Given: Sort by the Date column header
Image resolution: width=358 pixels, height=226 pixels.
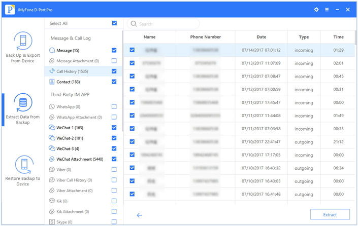Looking at the screenshot, I should pos(261,37).
